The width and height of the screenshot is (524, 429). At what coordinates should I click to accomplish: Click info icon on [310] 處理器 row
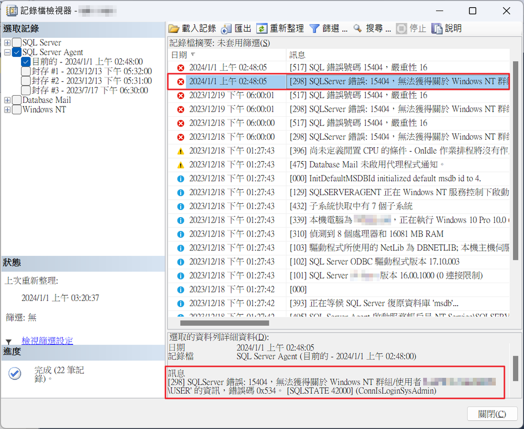(x=181, y=234)
